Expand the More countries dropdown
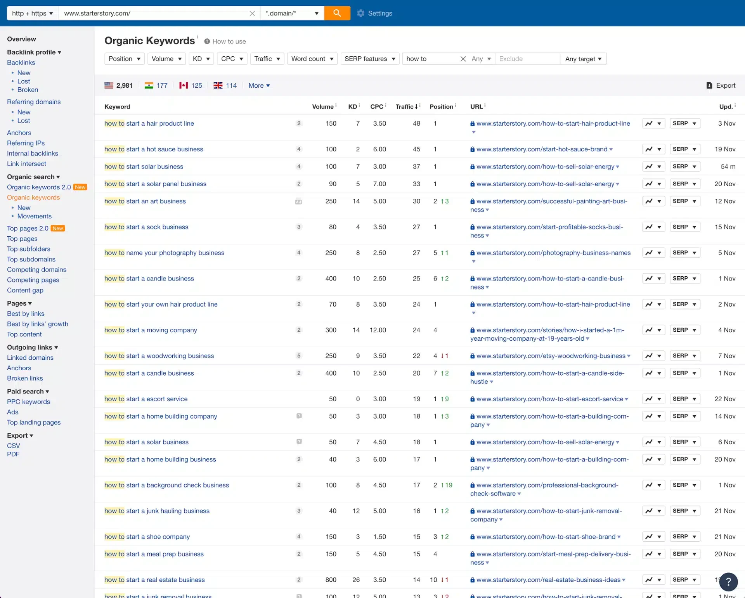The width and height of the screenshot is (745, 598). pos(259,85)
